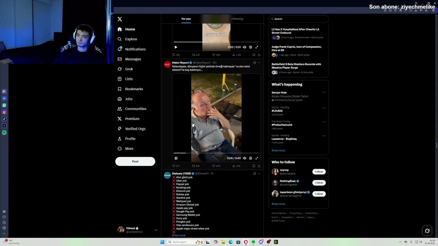438x246 pixels.
Task: Open options for the Sarıyer Kola trend
Action: pyautogui.click(x=324, y=93)
